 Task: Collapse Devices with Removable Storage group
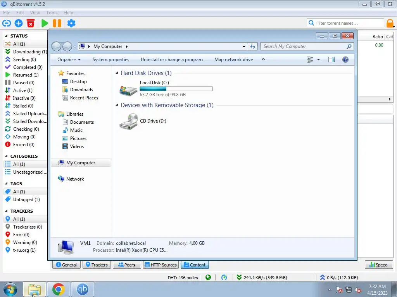click(117, 105)
